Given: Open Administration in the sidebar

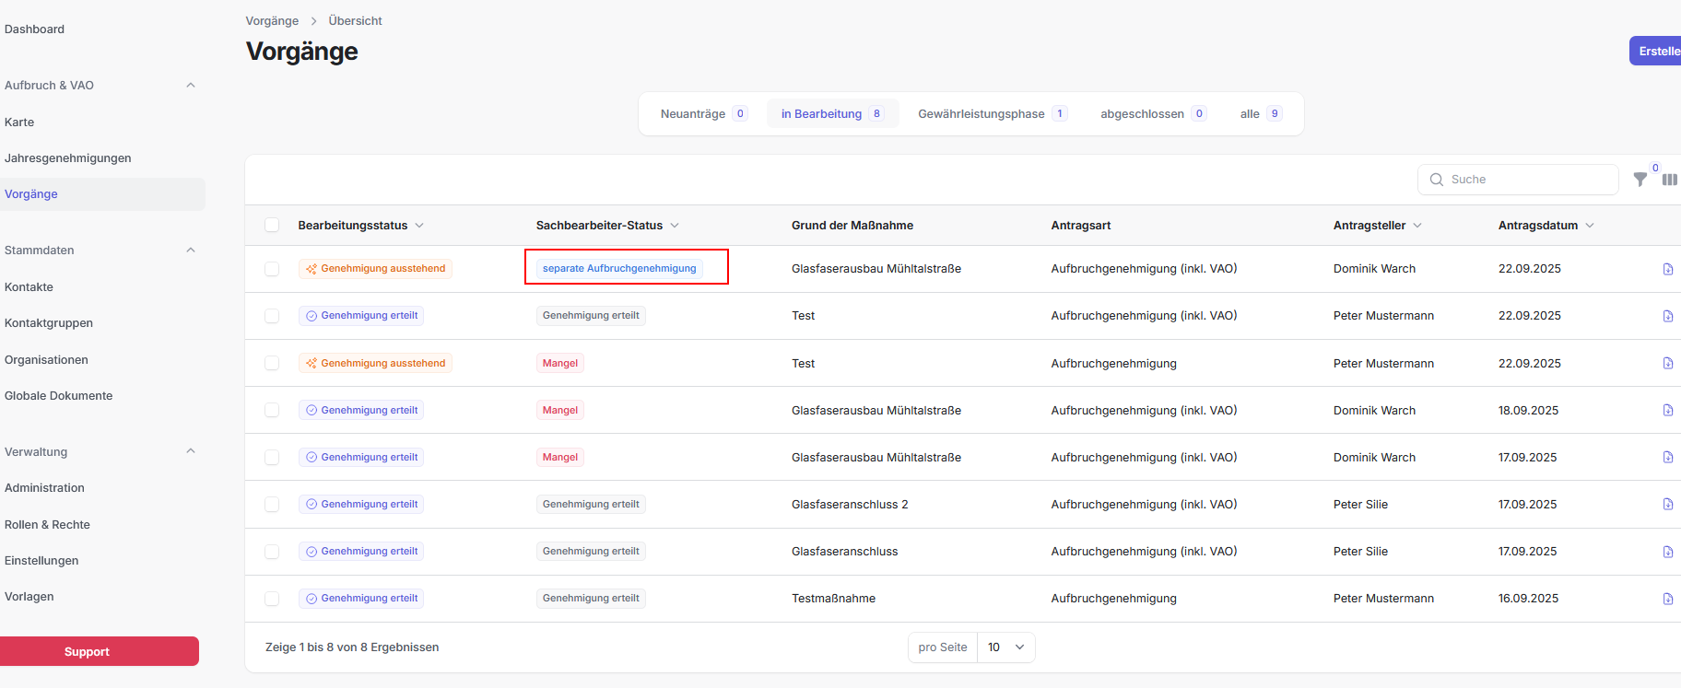Looking at the screenshot, I should tap(44, 487).
